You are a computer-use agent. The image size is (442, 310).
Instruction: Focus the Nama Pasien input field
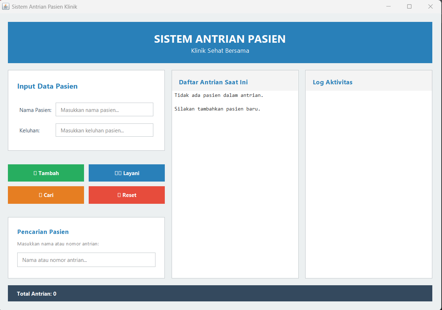pos(104,110)
